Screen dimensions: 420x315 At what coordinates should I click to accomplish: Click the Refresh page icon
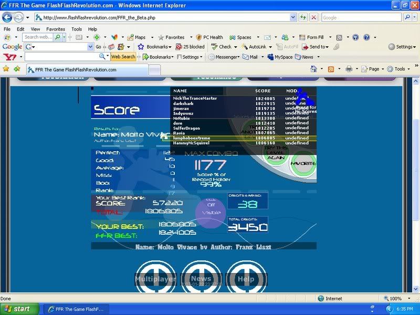[x=303, y=17]
